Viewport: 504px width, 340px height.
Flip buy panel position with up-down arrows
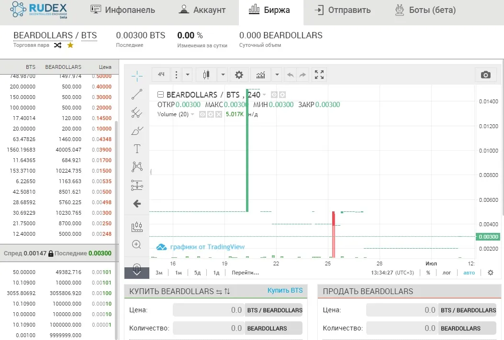pyautogui.click(x=227, y=292)
